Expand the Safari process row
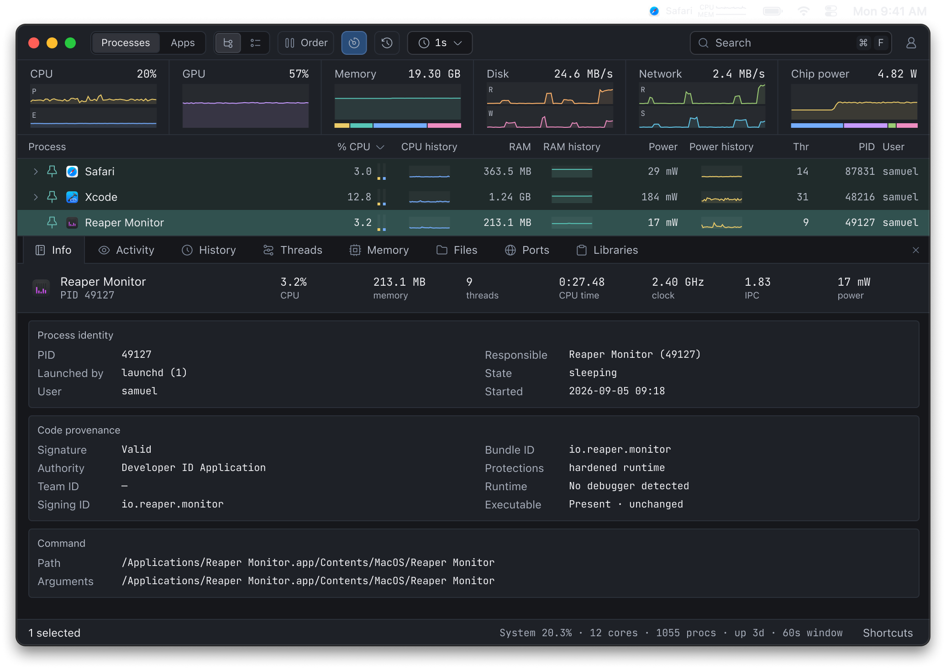 click(x=36, y=172)
